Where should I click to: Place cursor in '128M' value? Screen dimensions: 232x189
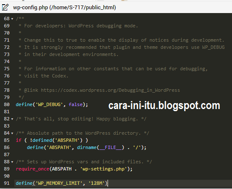(97, 183)
